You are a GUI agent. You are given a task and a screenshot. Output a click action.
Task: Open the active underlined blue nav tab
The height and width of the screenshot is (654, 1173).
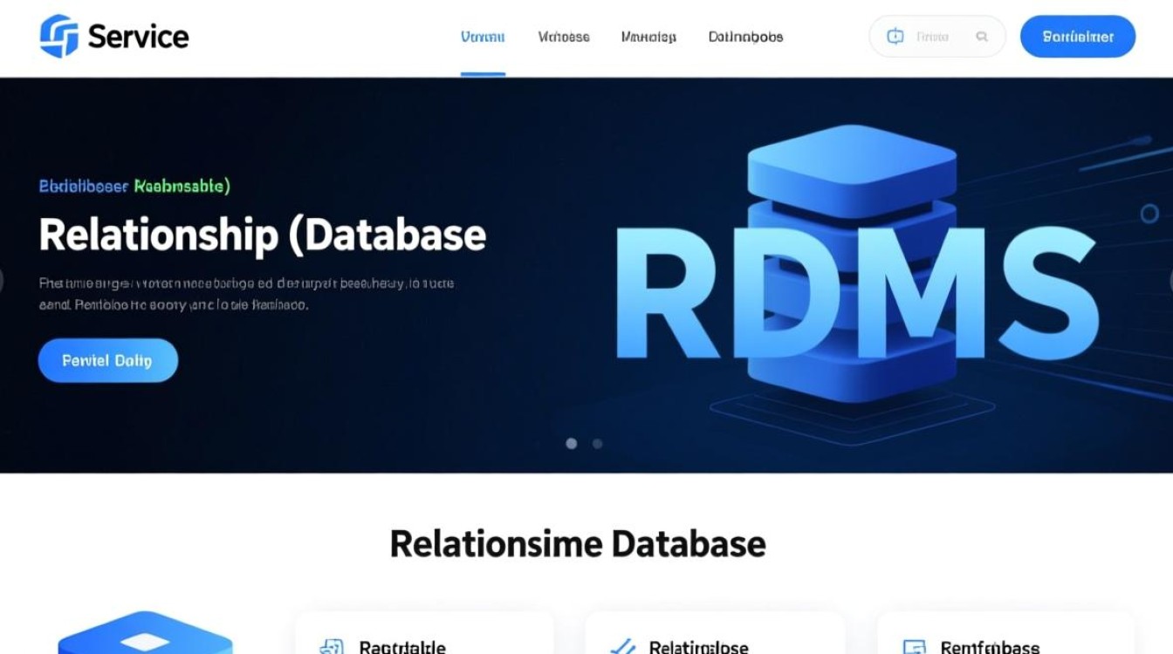[x=483, y=37]
